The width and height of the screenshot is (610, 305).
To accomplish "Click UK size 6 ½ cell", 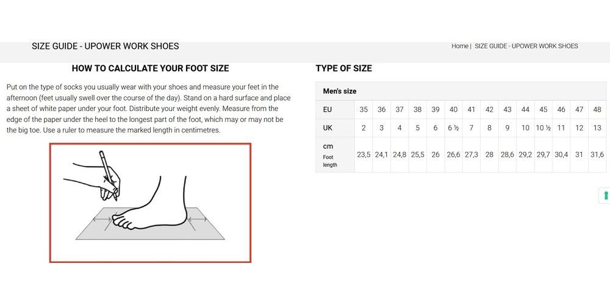I will click(x=453, y=128).
